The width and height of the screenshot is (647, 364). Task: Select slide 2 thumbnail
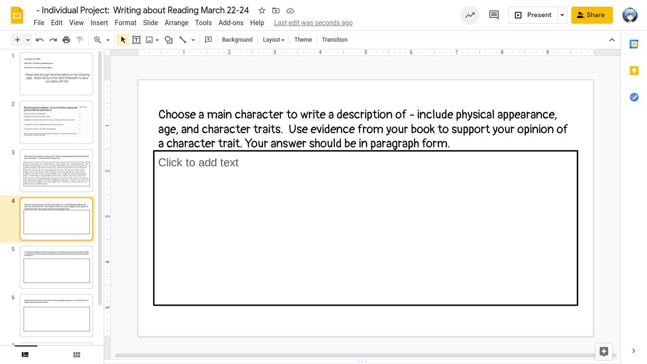point(56,122)
